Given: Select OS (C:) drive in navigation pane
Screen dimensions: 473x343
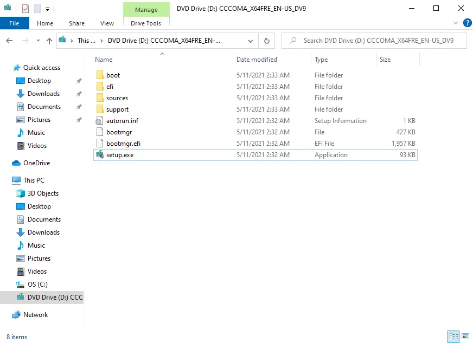Looking at the screenshot, I should [x=37, y=284].
